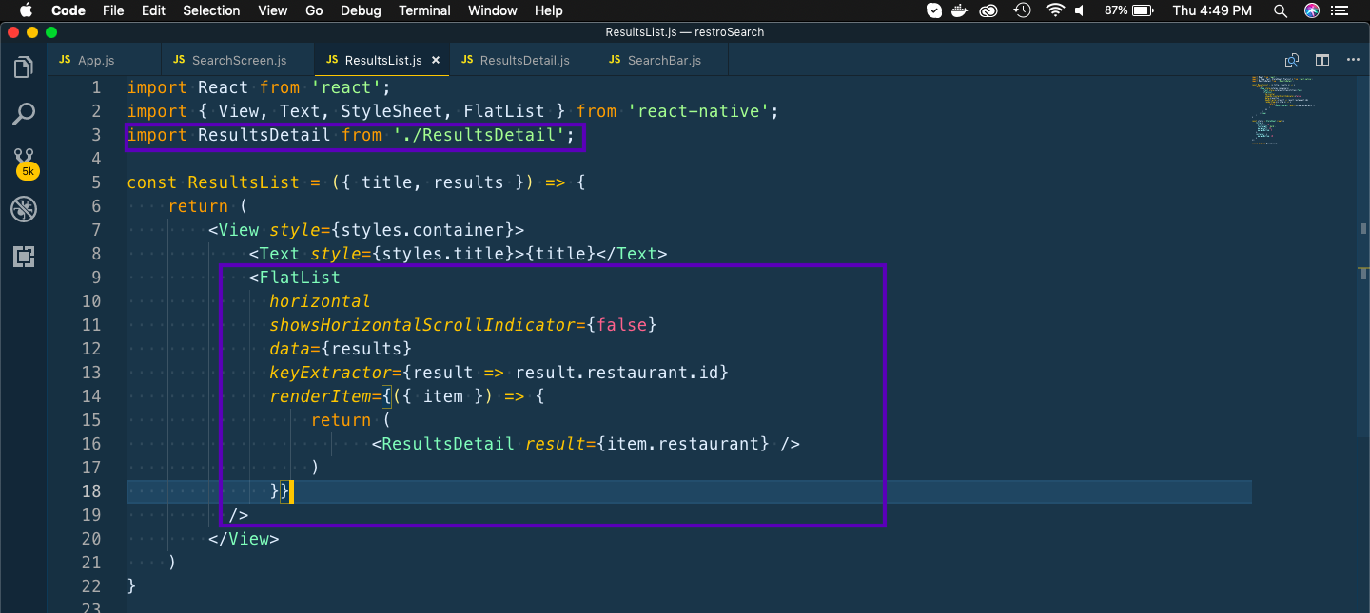Activate Siri from the menu bar
1370x613 pixels.
coord(1312,10)
